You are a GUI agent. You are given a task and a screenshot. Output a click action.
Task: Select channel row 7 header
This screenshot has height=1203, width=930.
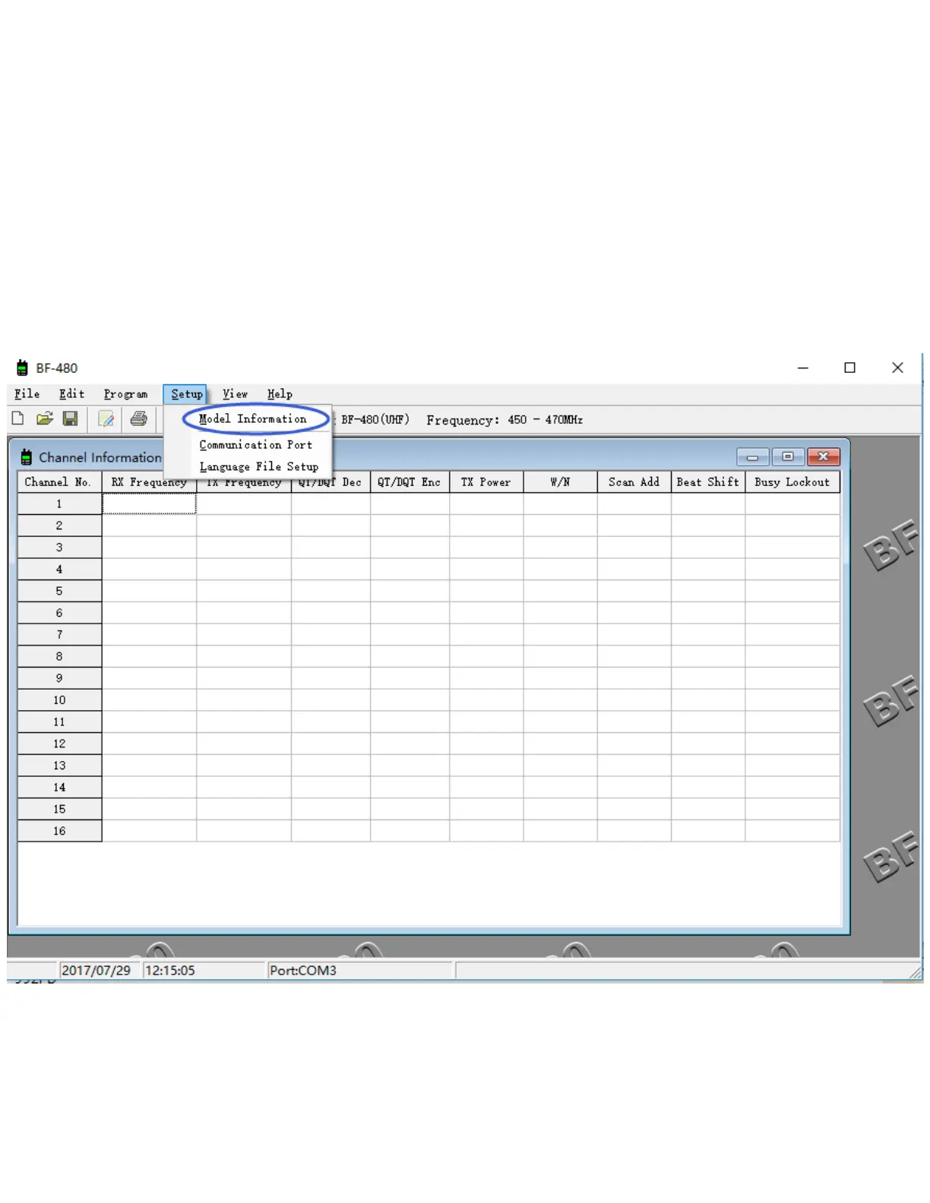coord(59,635)
